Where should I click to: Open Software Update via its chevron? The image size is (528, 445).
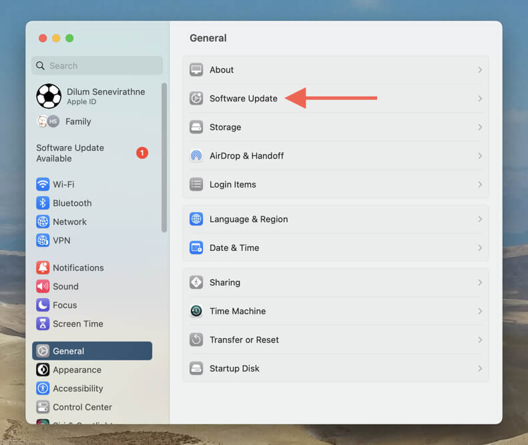click(480, 98)
